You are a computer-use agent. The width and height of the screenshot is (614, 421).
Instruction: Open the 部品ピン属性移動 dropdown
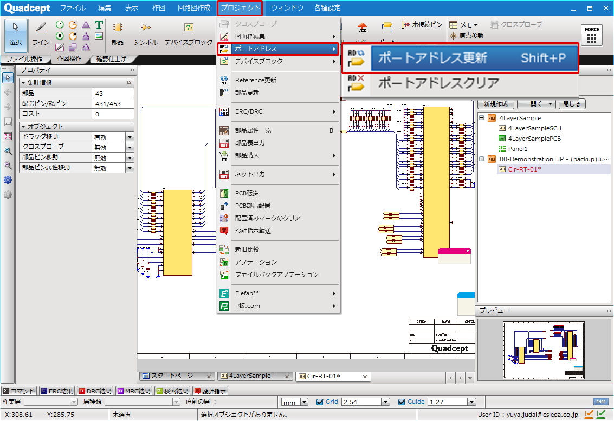click(x=130, y=168)
